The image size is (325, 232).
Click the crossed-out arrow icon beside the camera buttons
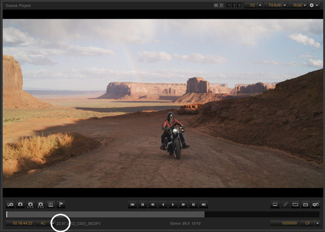coord(10,205)
